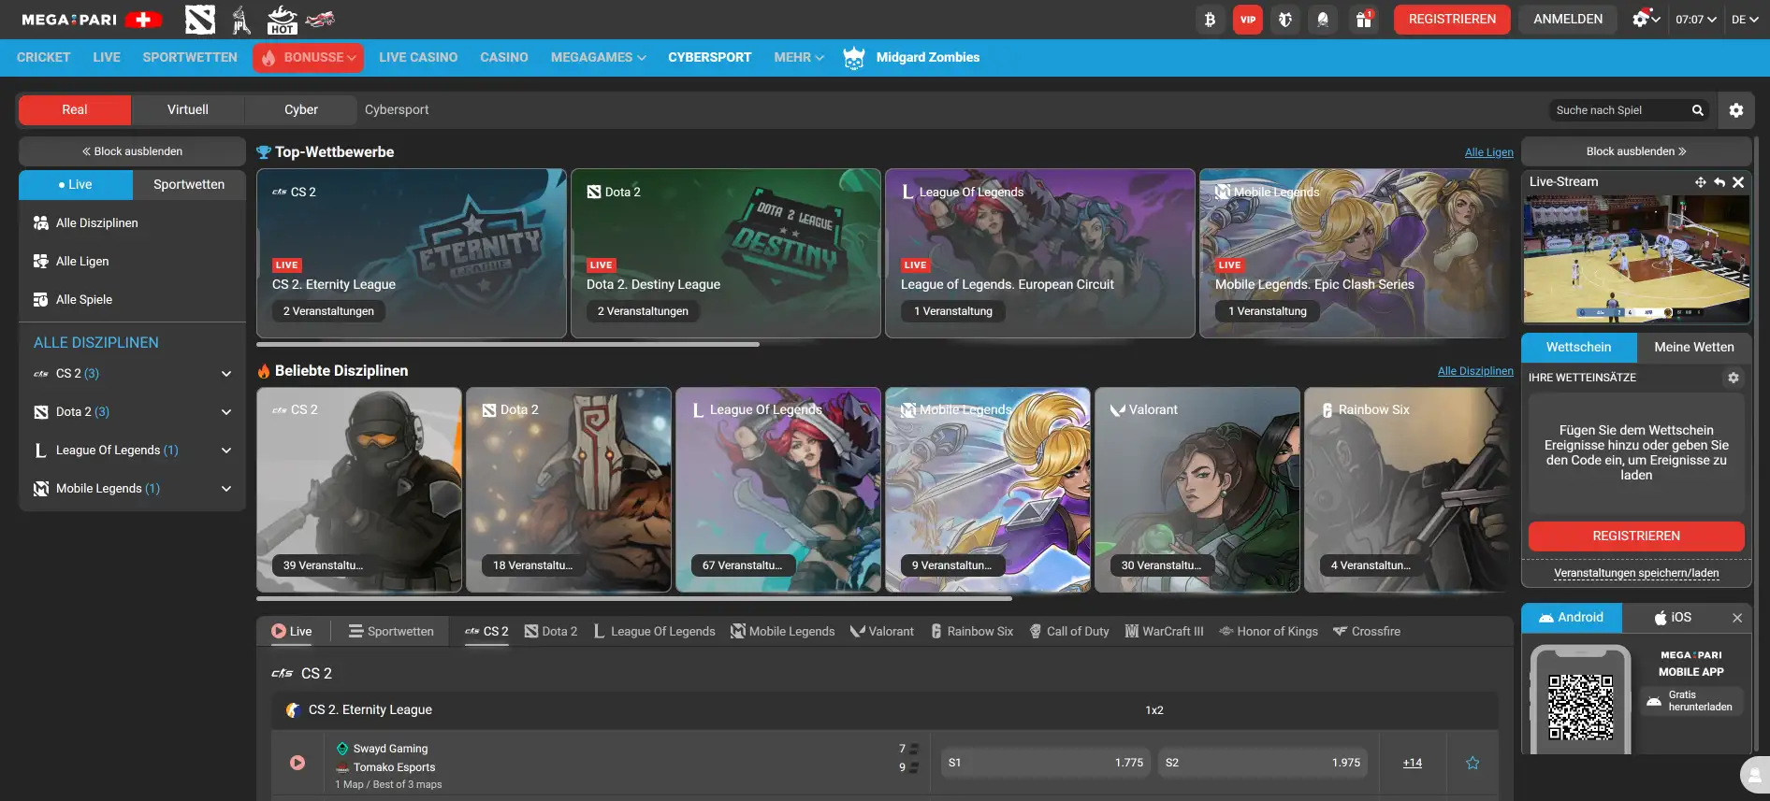Image resolution: width=1770 pixels, height=801 pixels.
Task: Select Alle Disziplinen in left sidebar
Action: (132, 222)
